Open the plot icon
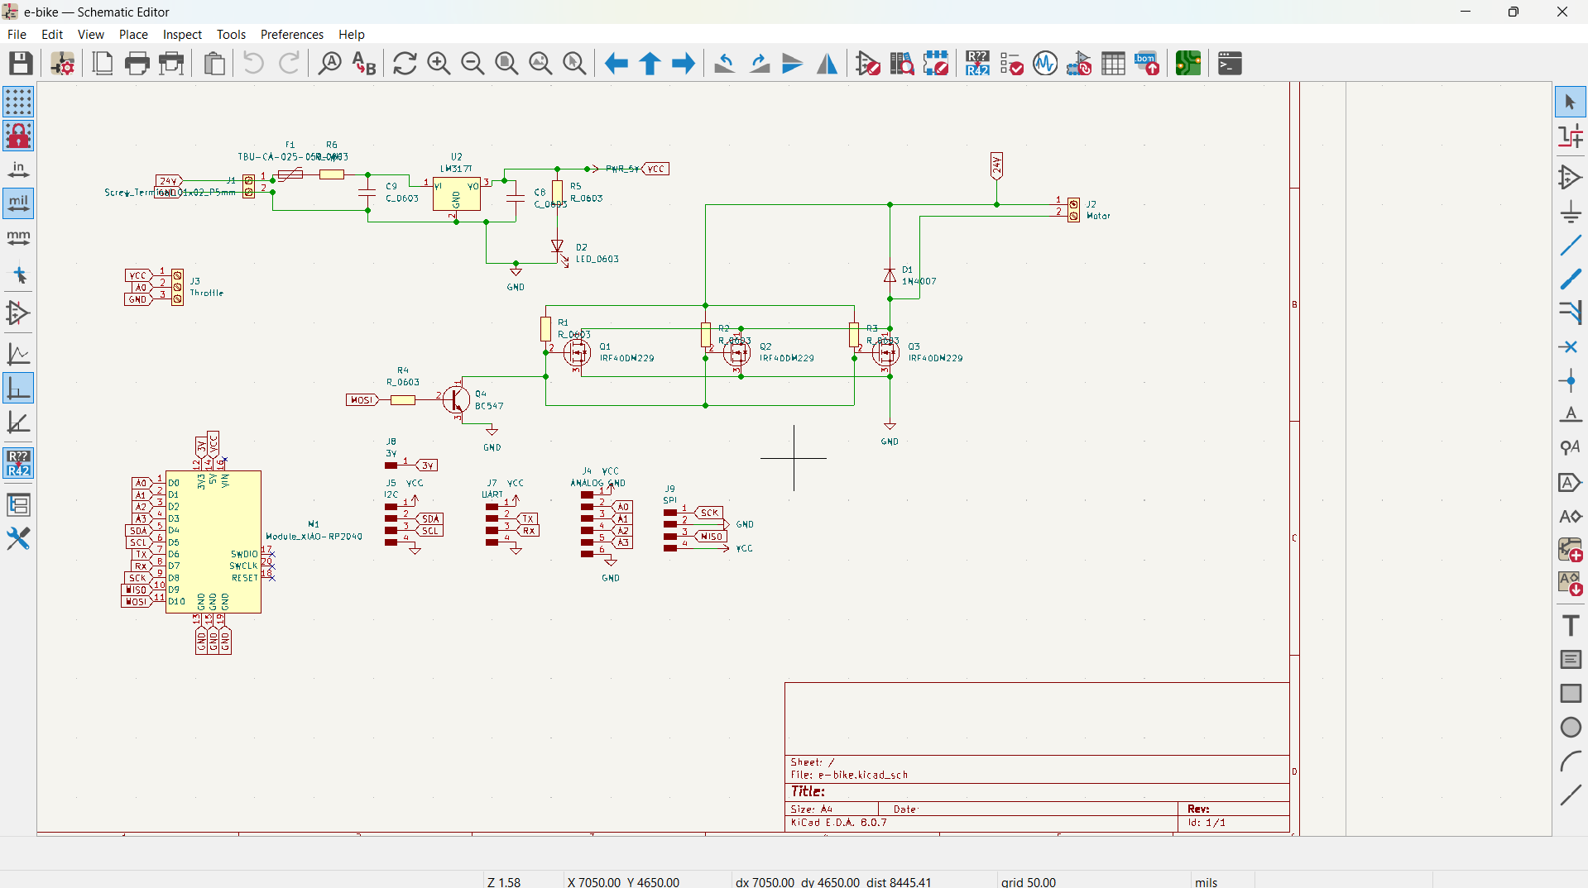The image size is (1588, 888). click(x=171, y=63)
